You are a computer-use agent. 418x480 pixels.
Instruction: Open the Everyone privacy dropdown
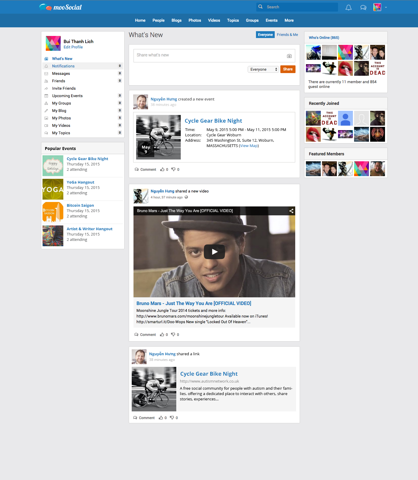(263, 69)
